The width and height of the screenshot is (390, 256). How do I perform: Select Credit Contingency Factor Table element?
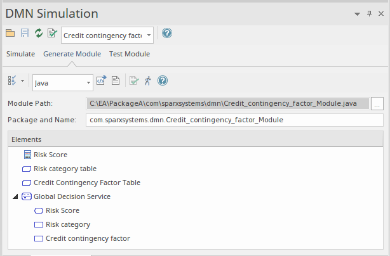(x=86, y=182)
